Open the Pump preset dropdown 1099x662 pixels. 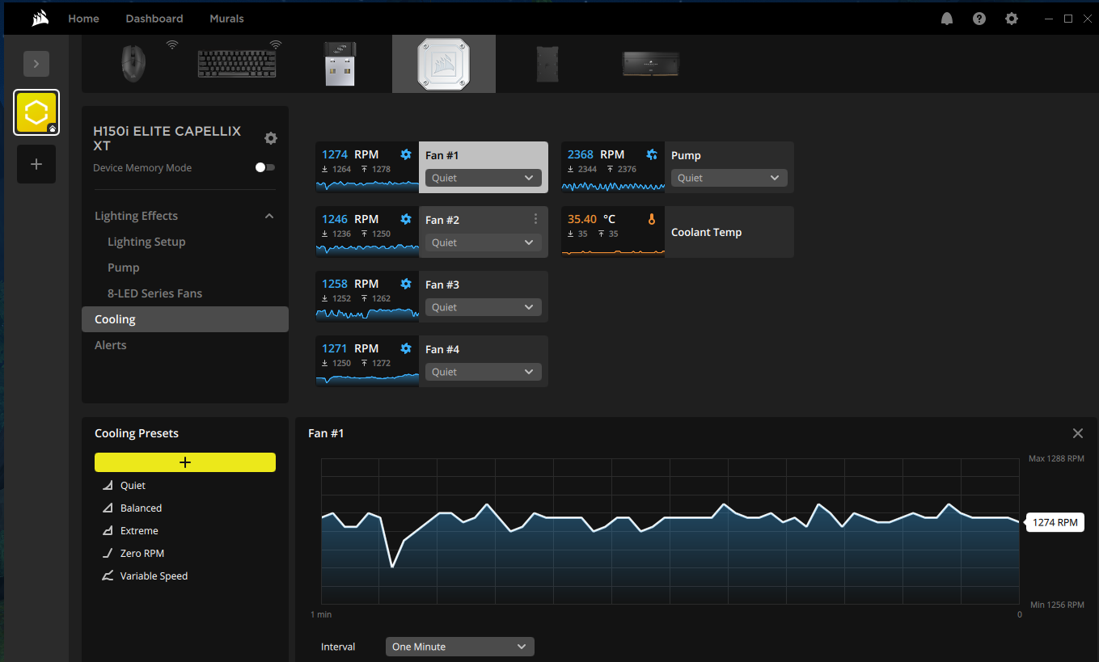tap(729, 178)
